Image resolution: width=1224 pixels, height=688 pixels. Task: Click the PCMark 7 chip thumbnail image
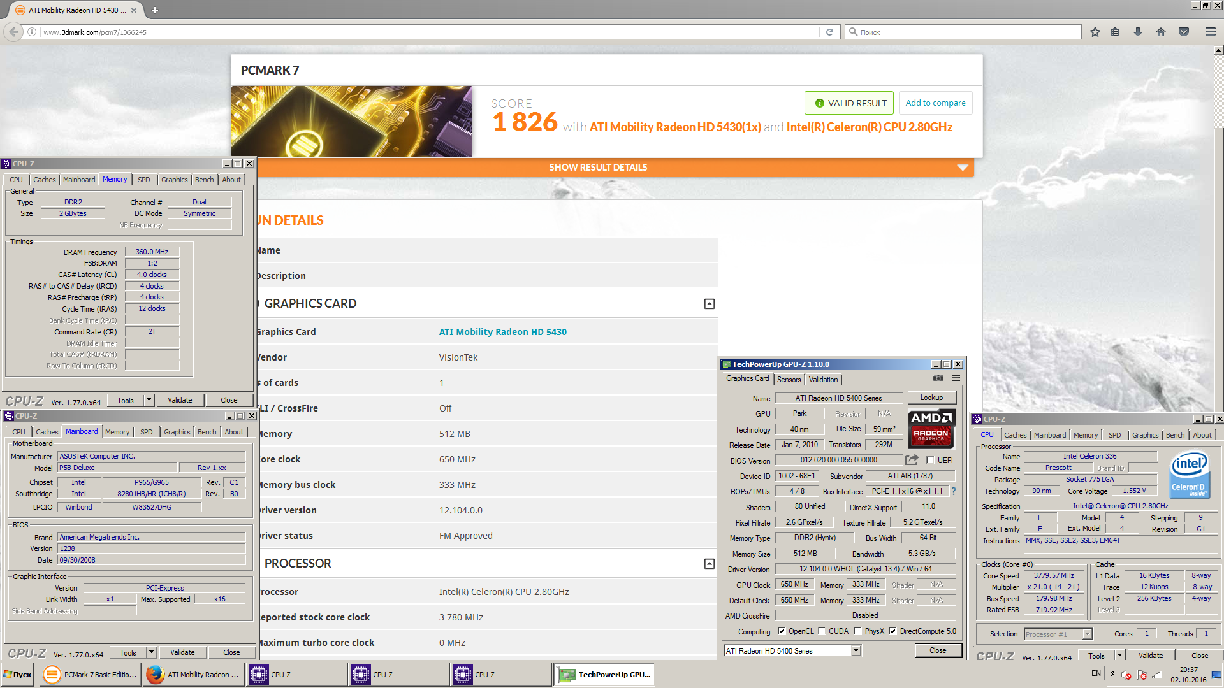click(352, 122)
